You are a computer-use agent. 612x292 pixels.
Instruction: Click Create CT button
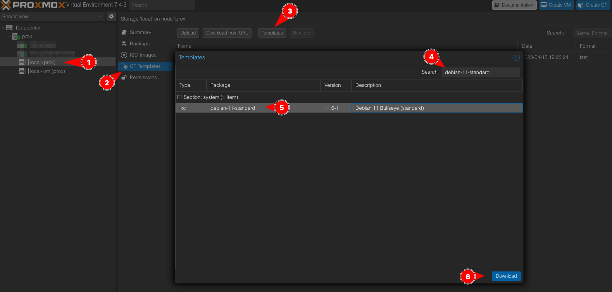(593, 5)
